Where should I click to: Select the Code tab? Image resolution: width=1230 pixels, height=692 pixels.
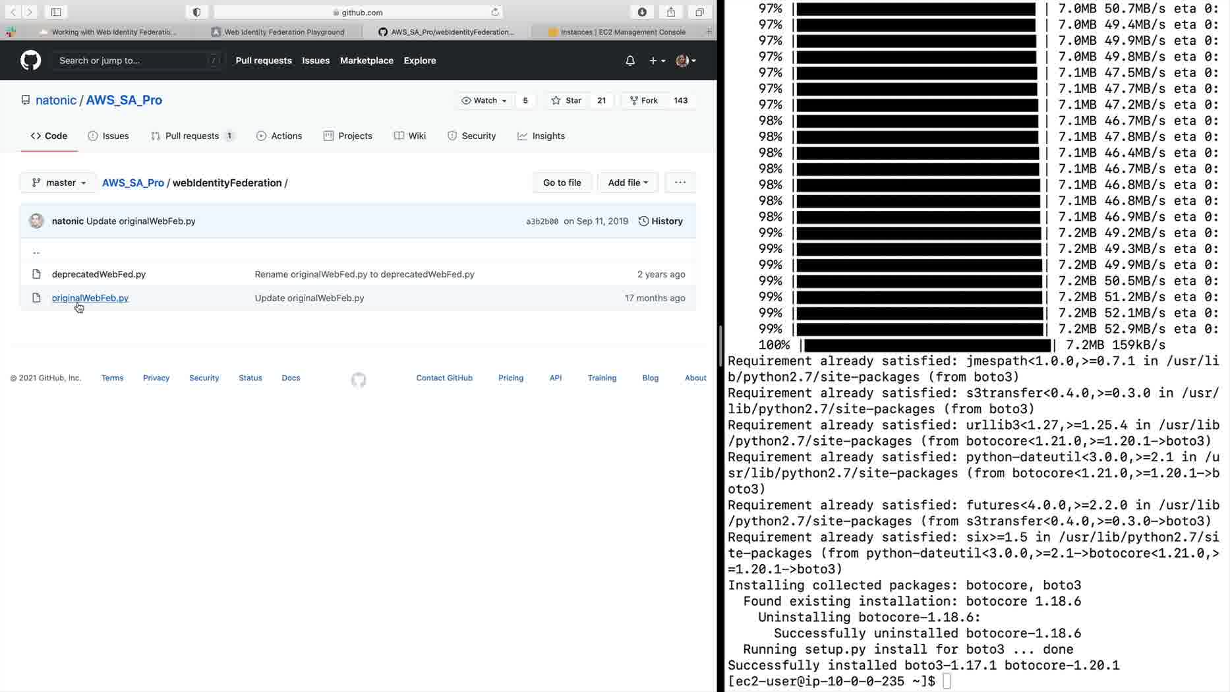[49, 136]
